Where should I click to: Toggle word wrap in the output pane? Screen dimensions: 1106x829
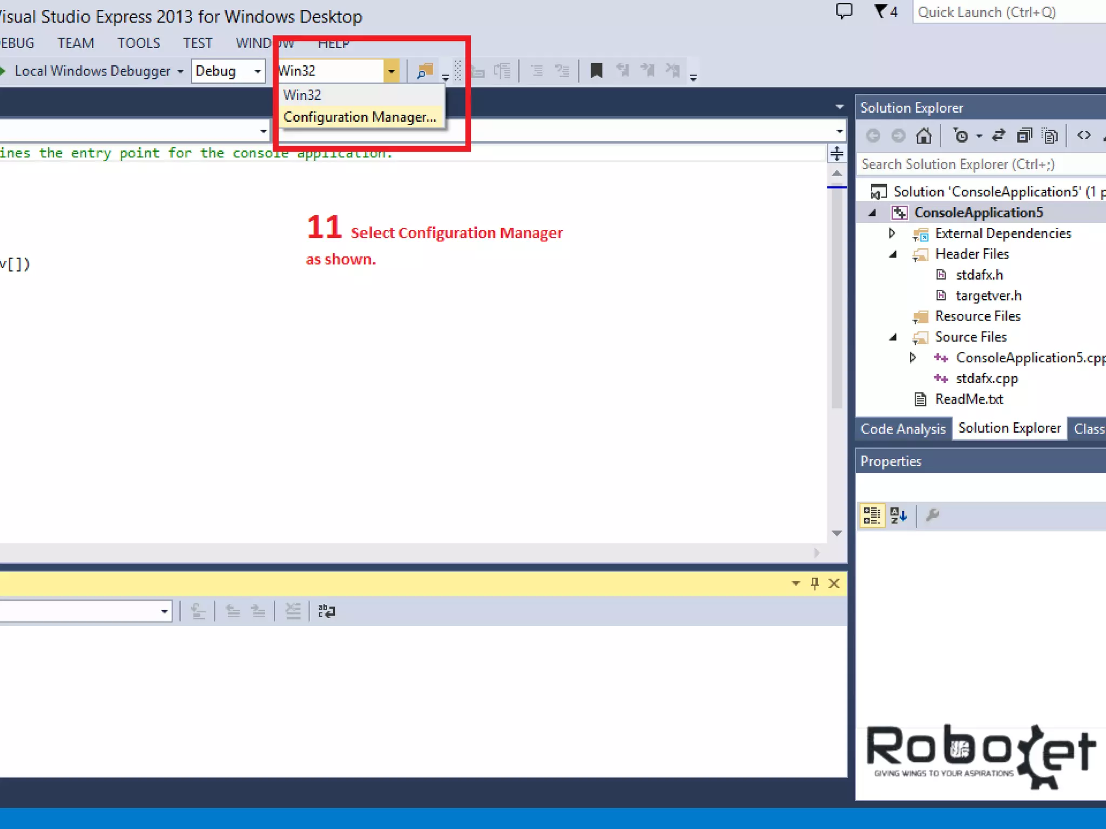327,611
